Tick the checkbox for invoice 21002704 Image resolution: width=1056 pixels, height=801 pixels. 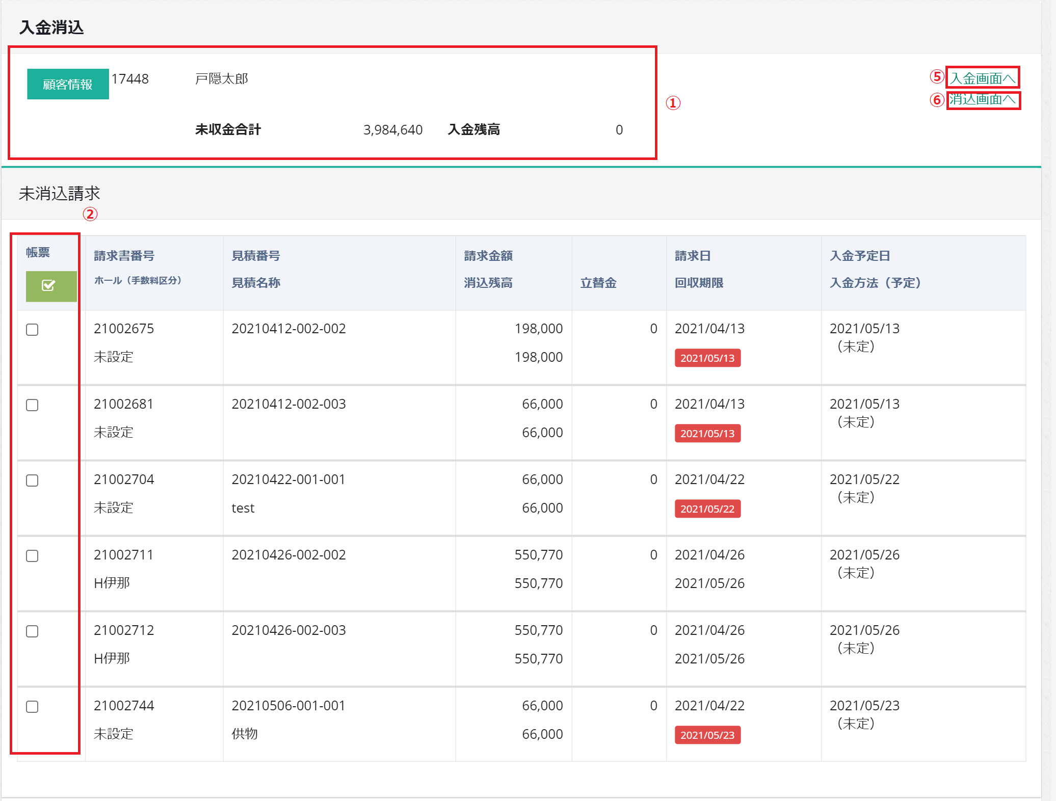coord(32,480)
